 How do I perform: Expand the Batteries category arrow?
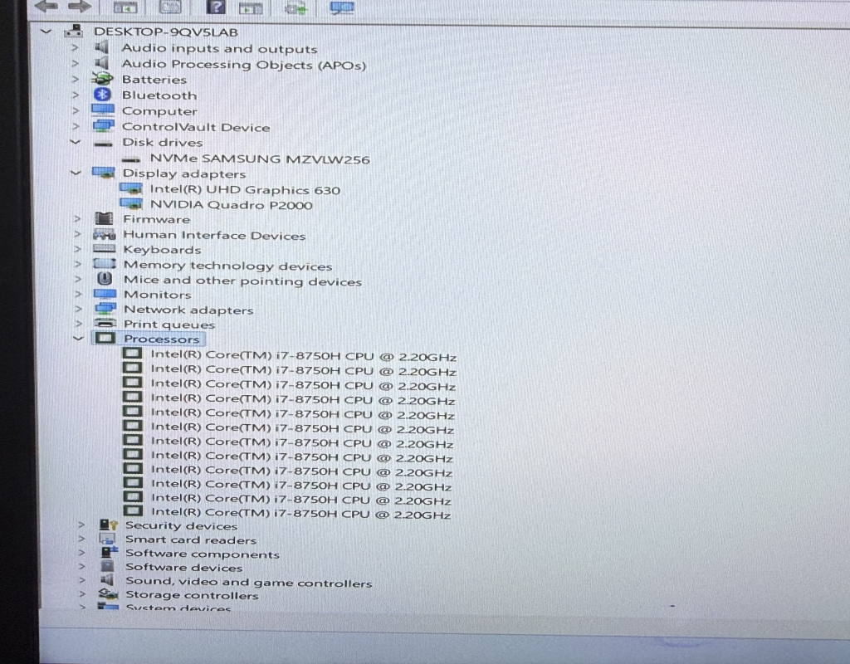(75, 79)
